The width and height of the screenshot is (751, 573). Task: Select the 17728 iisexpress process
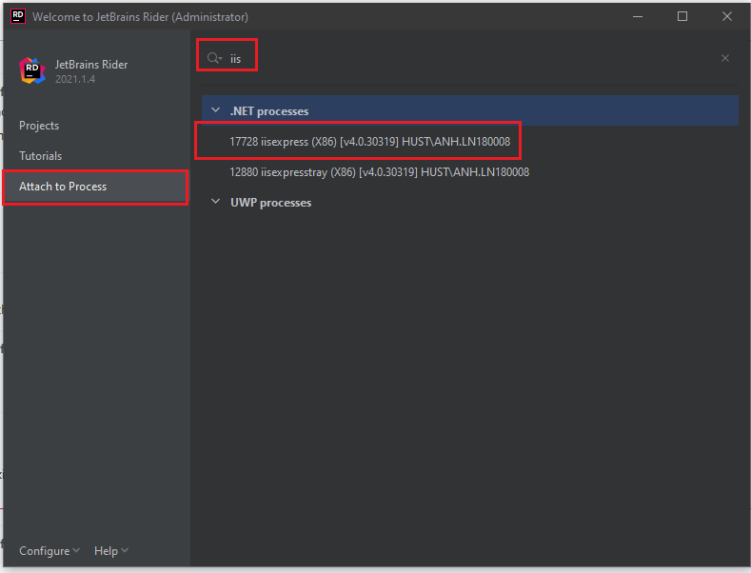click(369, 142)
